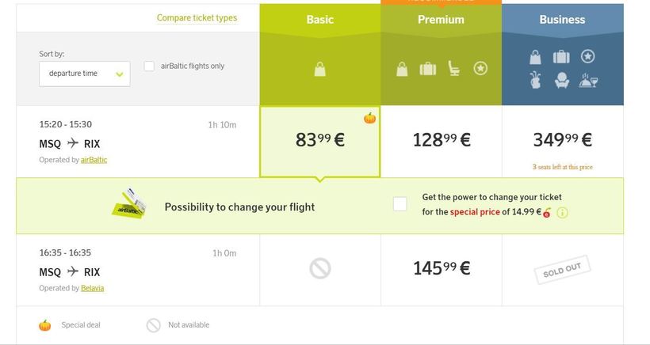Tick the change your ticket checkbox
The image size is (650, 345).
(400, 204)
